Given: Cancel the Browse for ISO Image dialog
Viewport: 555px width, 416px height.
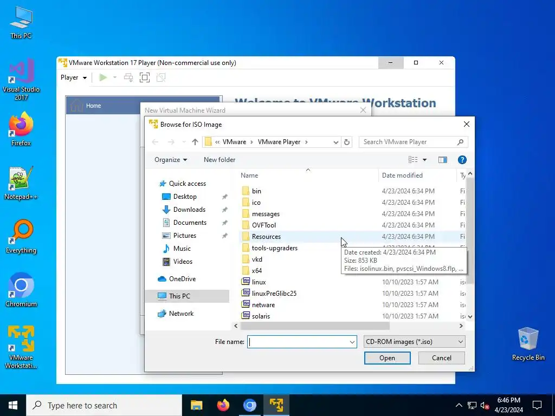Looking at the screenshot, I should tap(441, 358).
